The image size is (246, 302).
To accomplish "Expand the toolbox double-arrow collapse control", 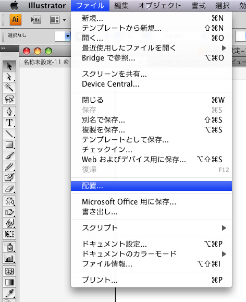I will click(x=3, y=48).
